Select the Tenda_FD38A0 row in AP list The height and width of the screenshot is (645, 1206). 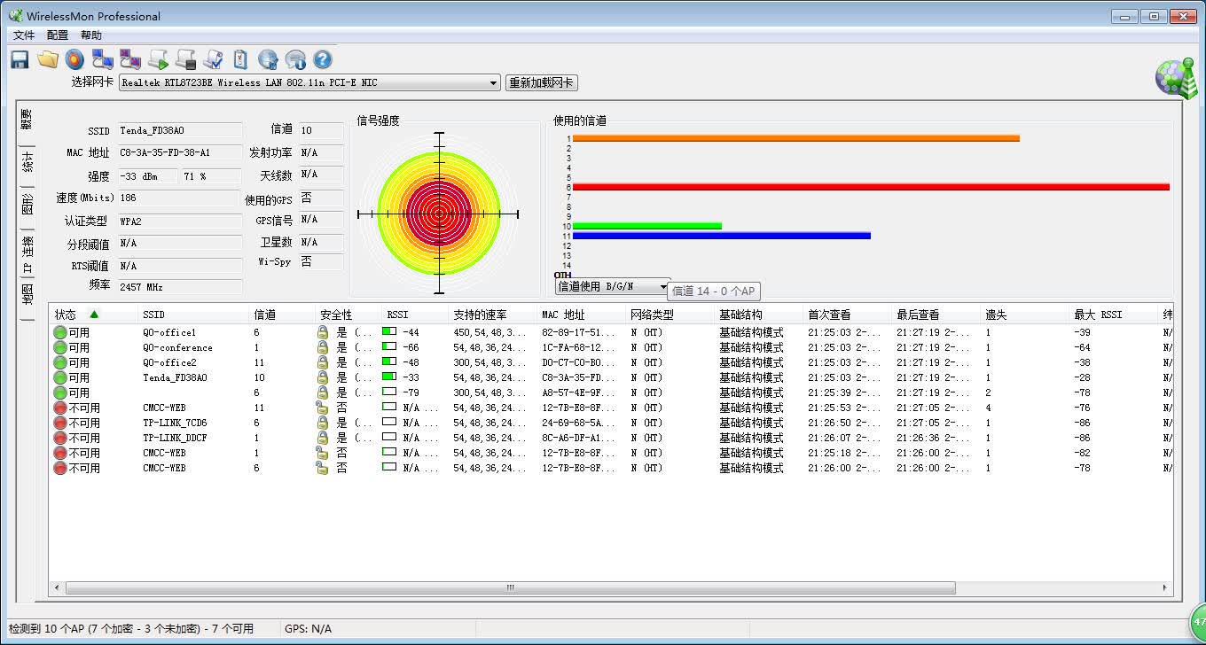610,377
